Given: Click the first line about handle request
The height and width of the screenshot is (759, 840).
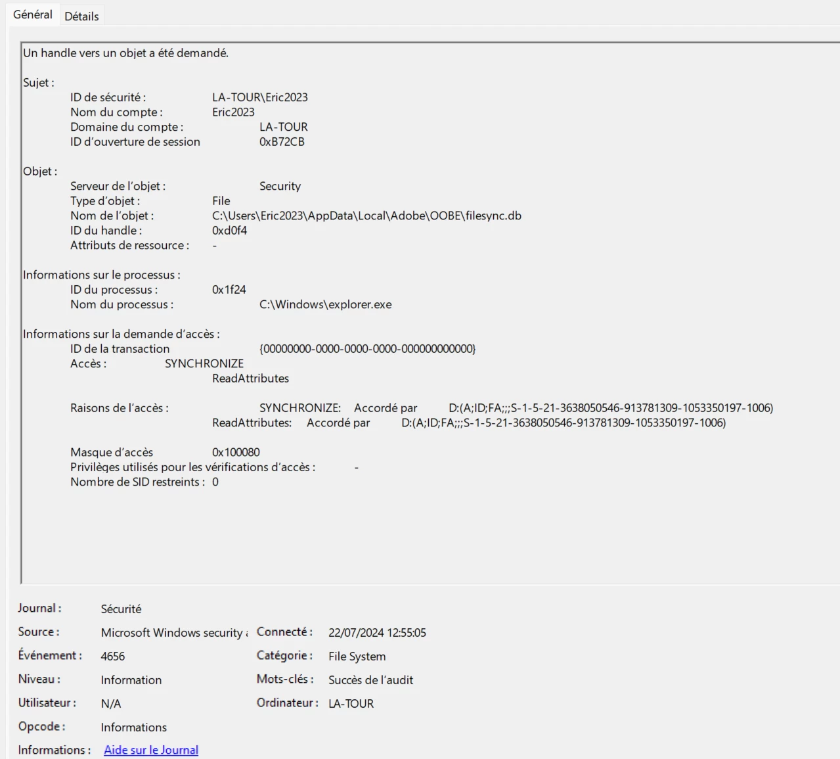Looking at the screenshot, I should (125, 53).
